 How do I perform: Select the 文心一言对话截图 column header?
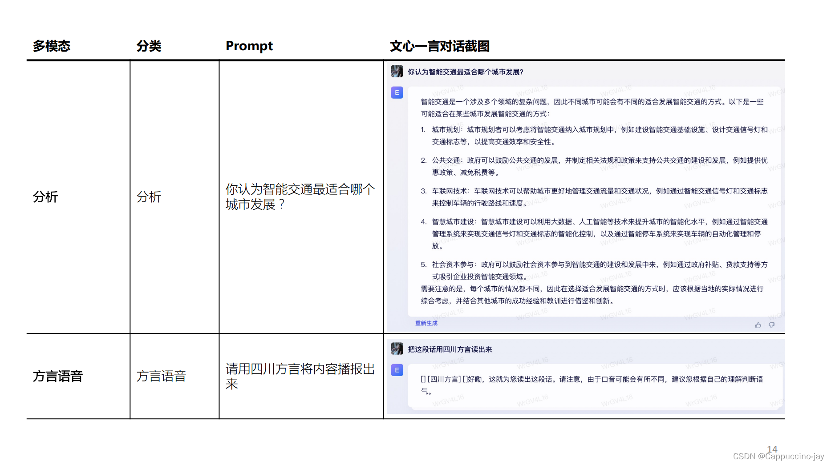[440, 46]
